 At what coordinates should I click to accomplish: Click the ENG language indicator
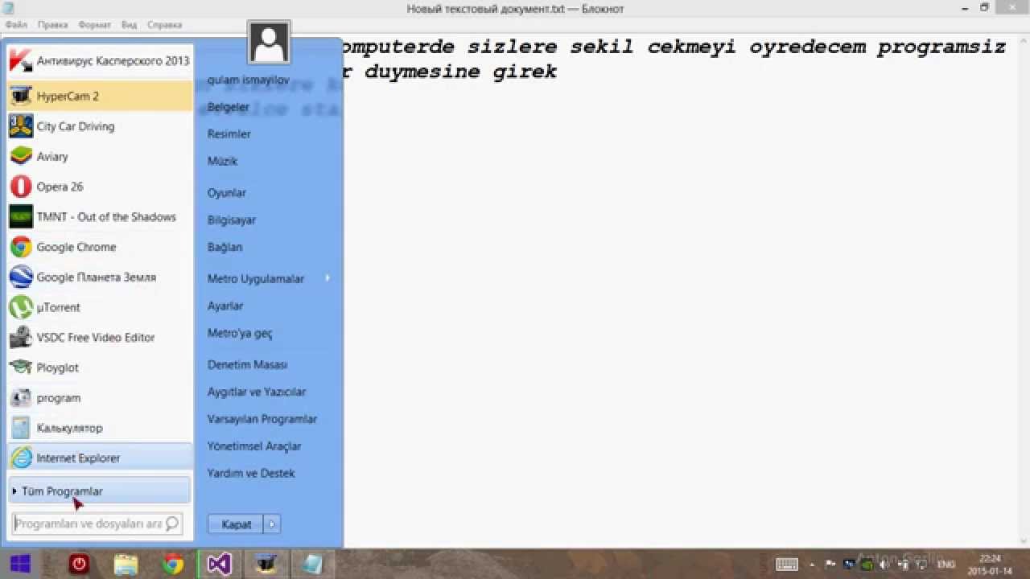tap(947, 565)
